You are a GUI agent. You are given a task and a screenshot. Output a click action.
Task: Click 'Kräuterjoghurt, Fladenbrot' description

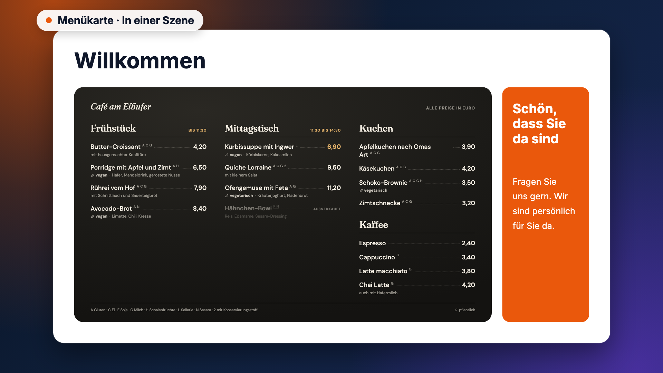(x=282, y=196)
